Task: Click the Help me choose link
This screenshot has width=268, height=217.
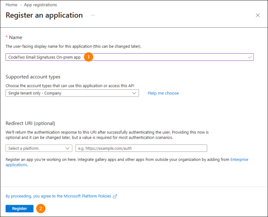Action: [163, 93]
